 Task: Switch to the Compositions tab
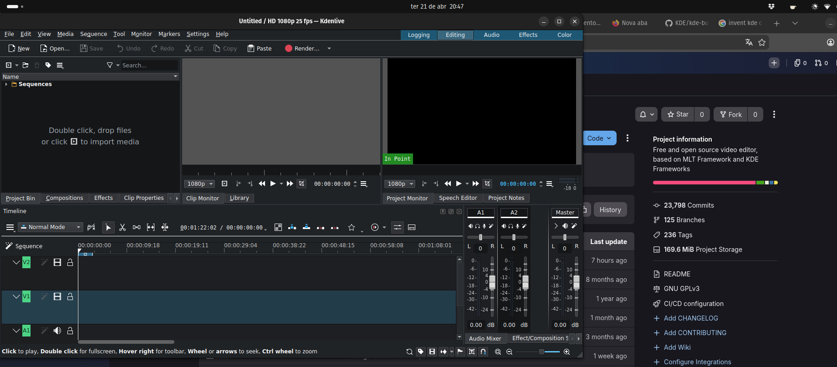pos(64,198)
